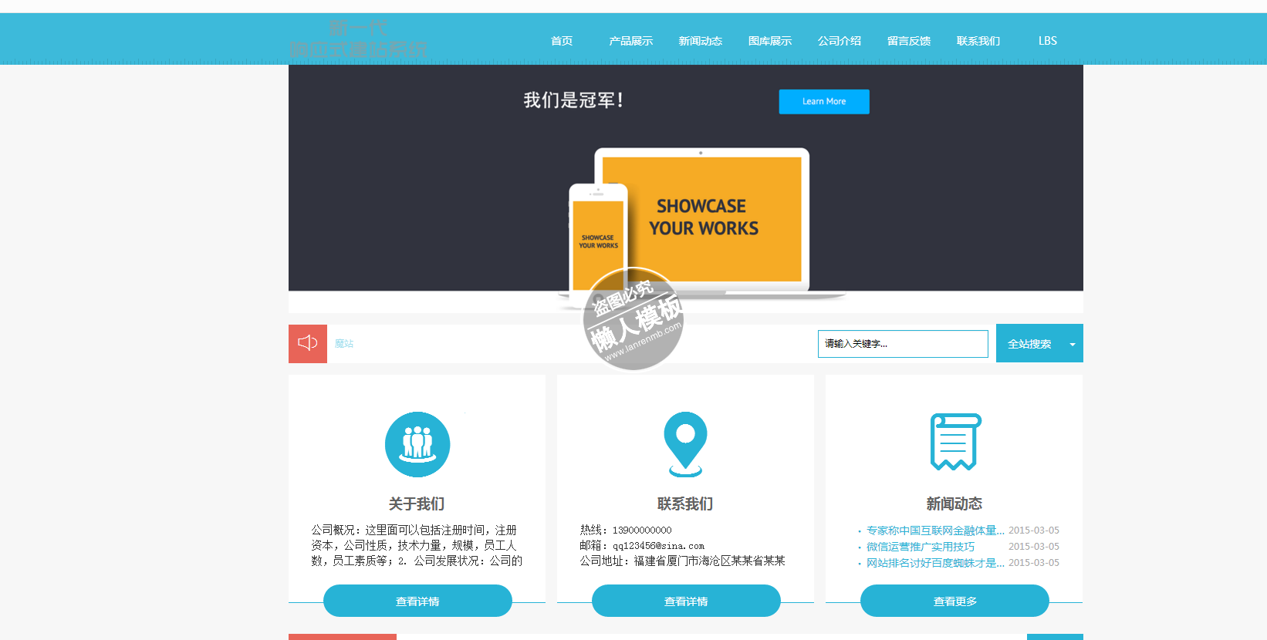Click the LBS navigation item
This screenshot has height=640, width=1267.
tap(1048, 41)
